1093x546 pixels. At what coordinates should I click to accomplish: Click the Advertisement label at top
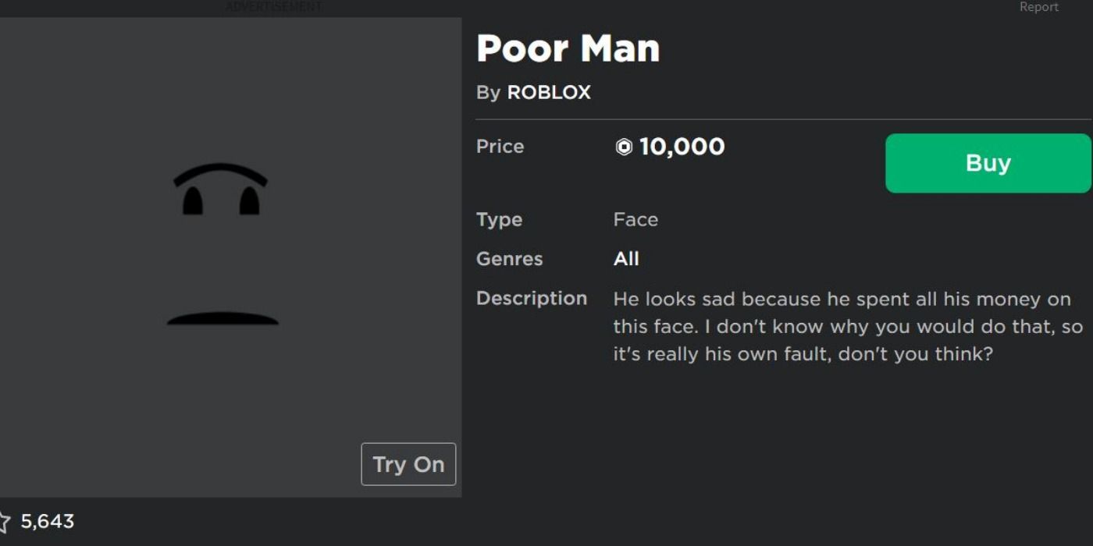(273, 7)
